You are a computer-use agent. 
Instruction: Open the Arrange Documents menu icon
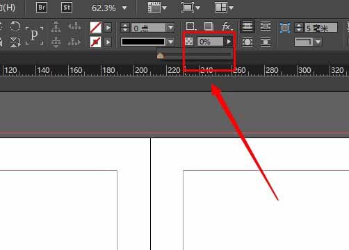coord(224,8)
